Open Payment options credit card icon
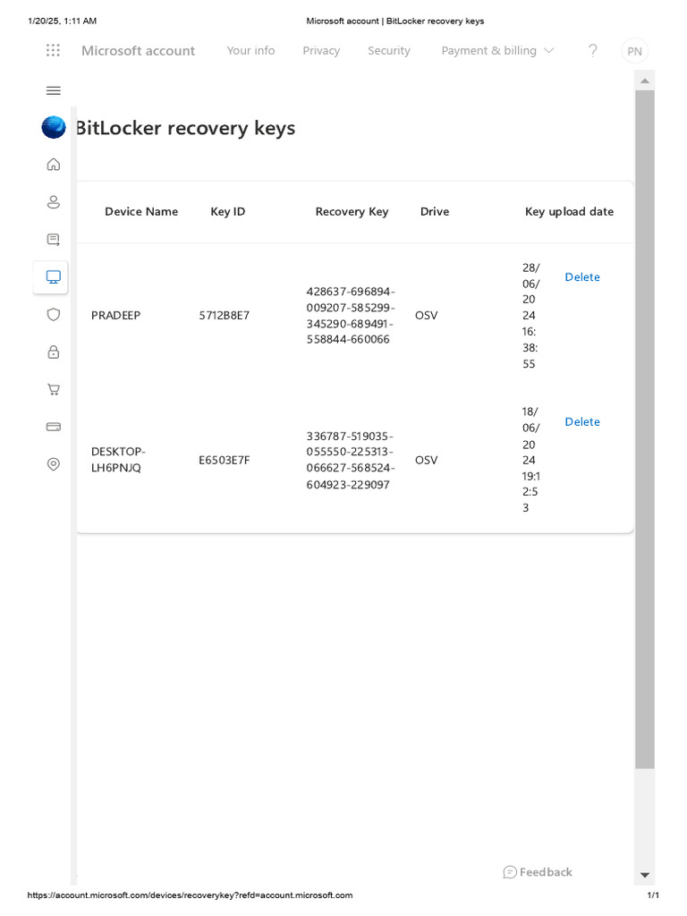Image resolution: width=687 pixels, height=916 pixels. coord(53,427)
